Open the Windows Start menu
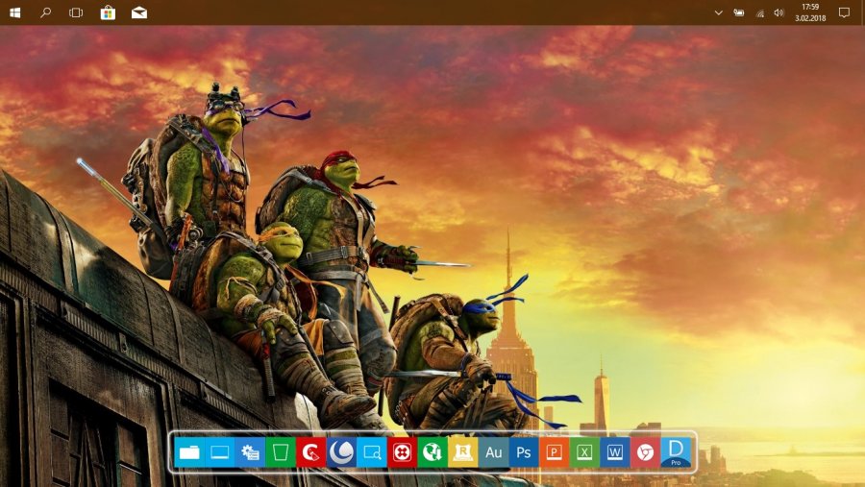This screenshot has height=487, width=865. pyautogui.click(x=14, y=12)
